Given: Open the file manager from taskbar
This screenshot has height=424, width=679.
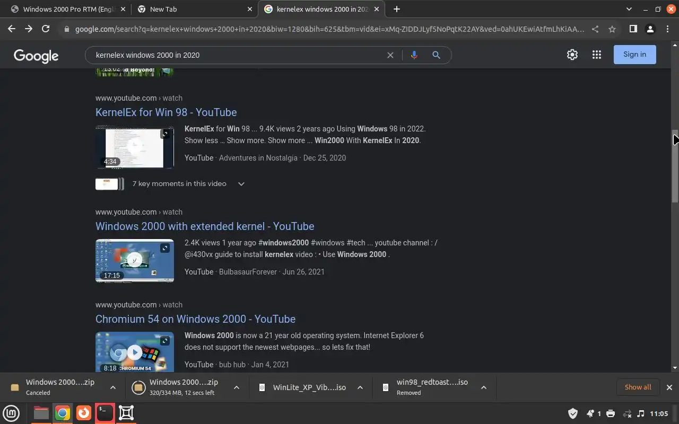Looking at the screenshot, I should tap(41, 413).
